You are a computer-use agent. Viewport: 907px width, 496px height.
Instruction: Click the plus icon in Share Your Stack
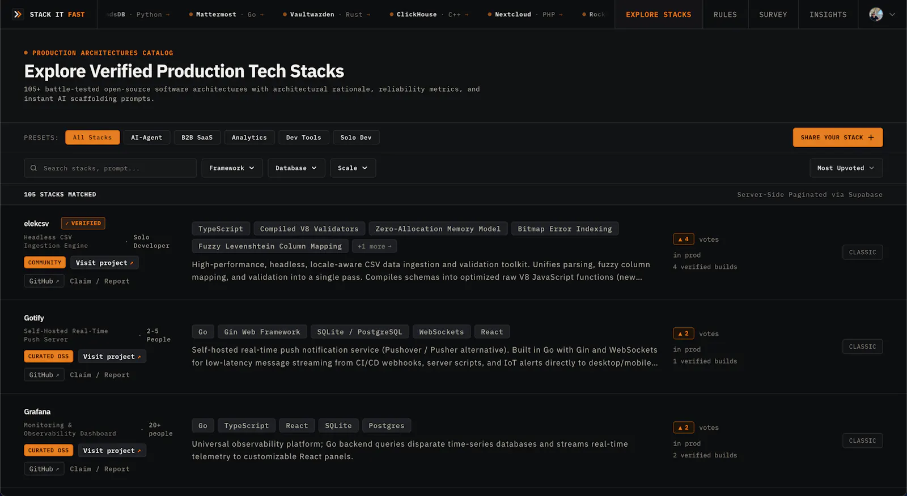click(871, 138)
